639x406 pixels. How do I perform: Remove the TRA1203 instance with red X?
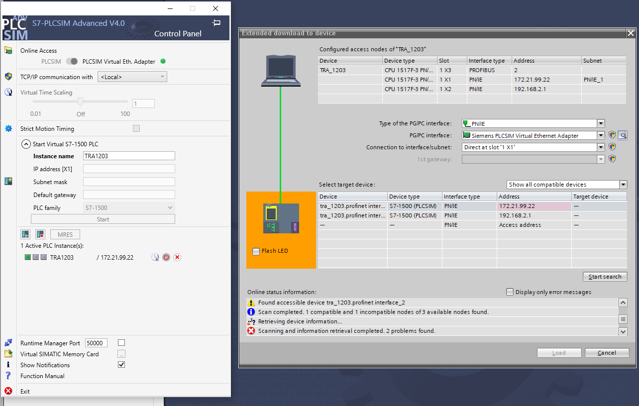click(x=177, y=257)
